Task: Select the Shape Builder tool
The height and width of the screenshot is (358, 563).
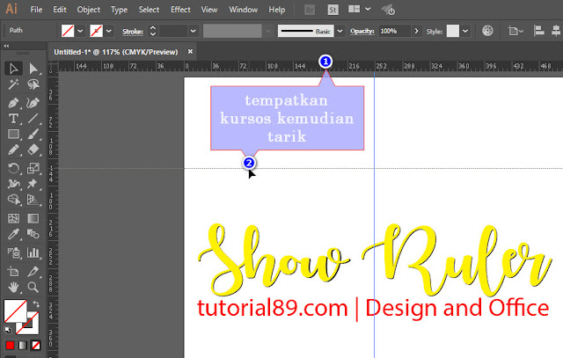Action: coord(14,200)
